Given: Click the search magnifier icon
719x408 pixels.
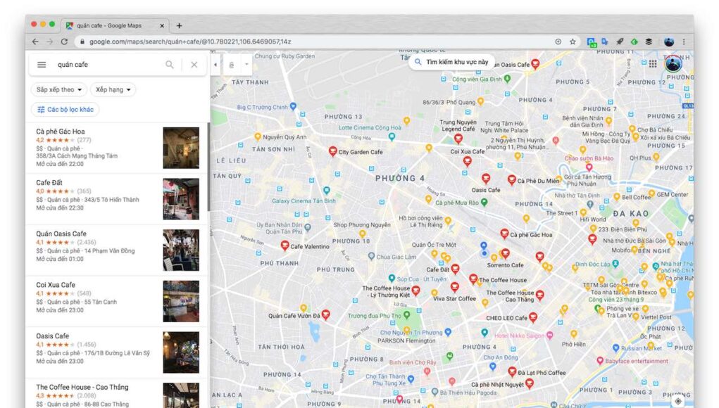Looking at the screenshot, I should pos(170,65).
